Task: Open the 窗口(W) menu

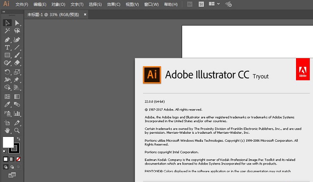Action: (151, 4)
